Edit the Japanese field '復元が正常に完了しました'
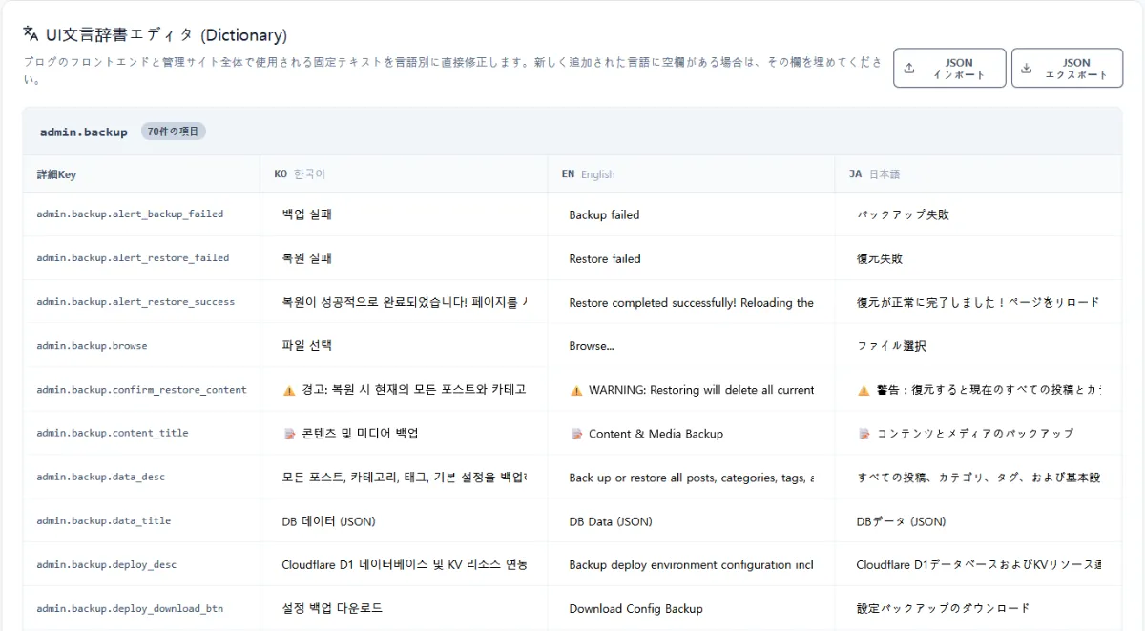Viewport: 1145px width, 631px height. 979,302
